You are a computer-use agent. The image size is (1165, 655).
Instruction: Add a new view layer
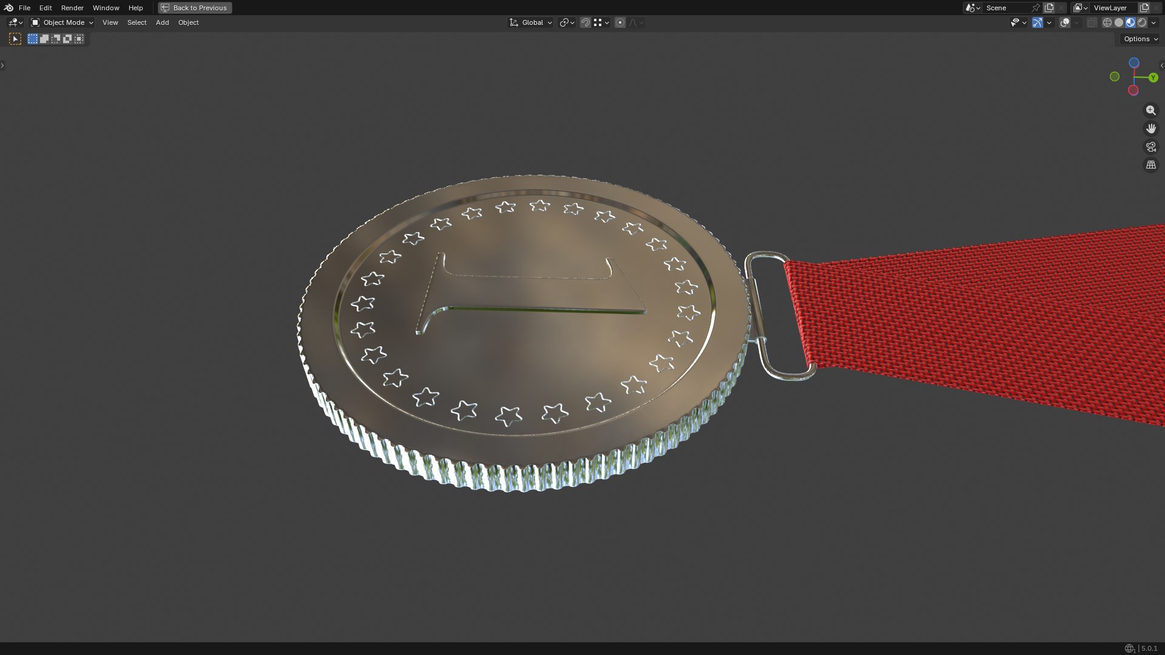pyautogui.click(x=1144, y=8)
